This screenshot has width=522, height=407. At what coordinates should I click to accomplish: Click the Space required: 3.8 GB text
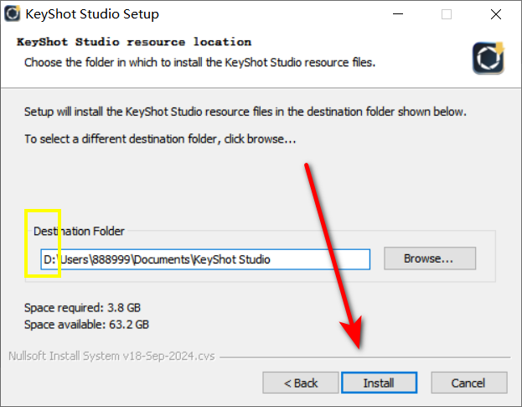(x=82, y=307)
